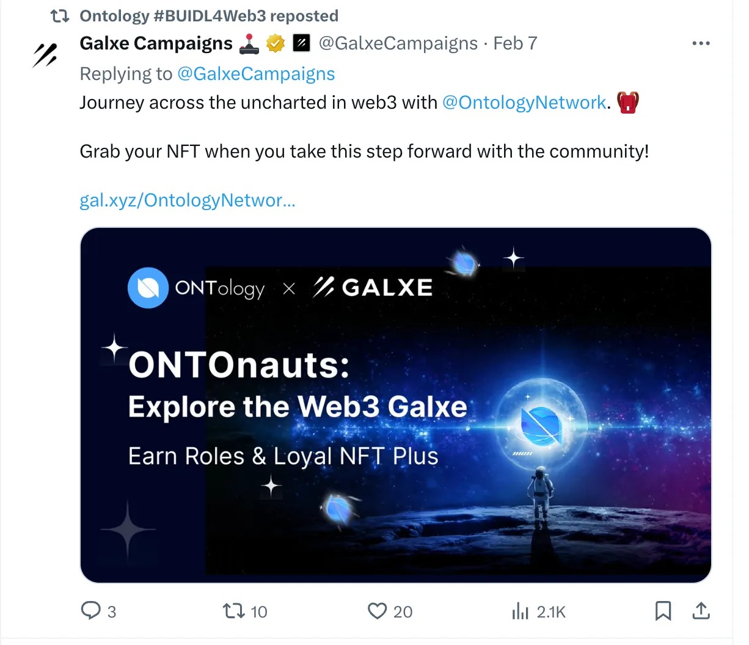Open the view analytics bar chart icon

point(520,611)
